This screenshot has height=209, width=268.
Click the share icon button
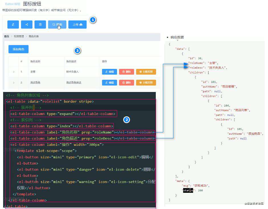click(x=27, y=24)
